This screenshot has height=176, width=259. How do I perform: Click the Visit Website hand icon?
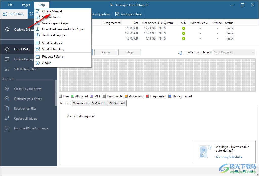38,17
